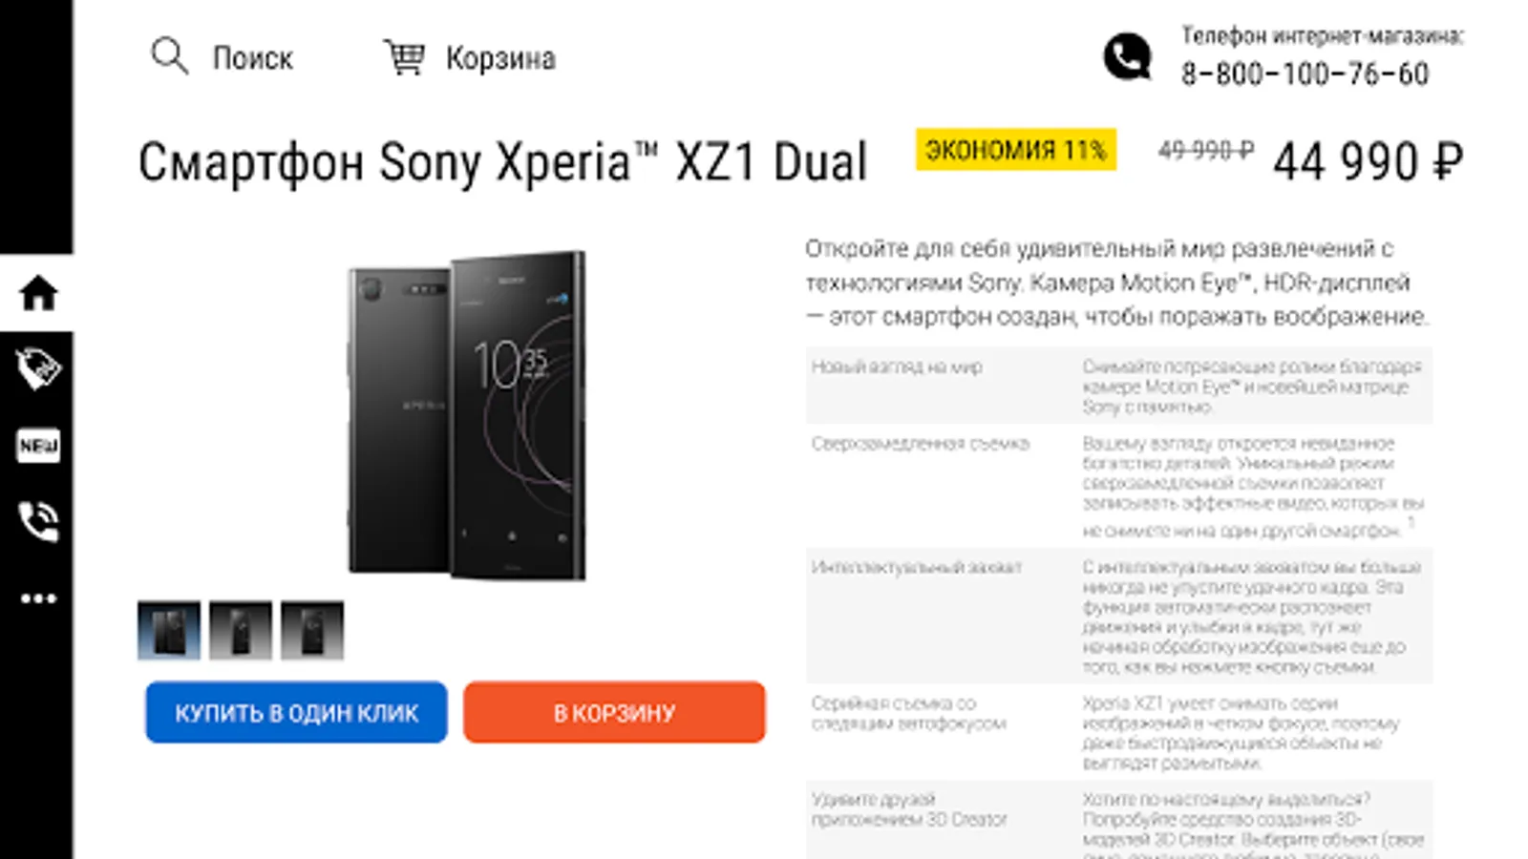1528x859 pixels.
Task: Open the discount tags icon in sidebar
Action: pyautogui.click(x=37, y=369)
